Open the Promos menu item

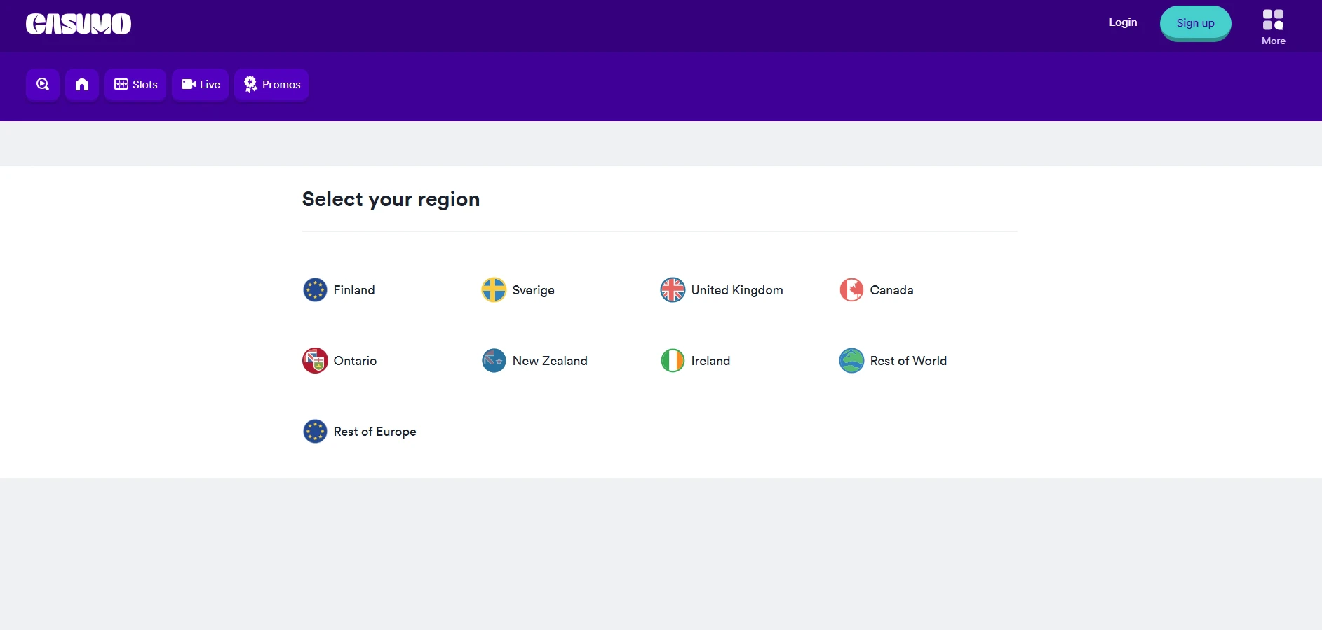click(x=271, y=85)
